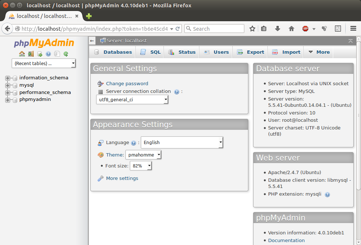Expand the mysql database tree node
This screenshot has height=245, width=361.
pos(8,86)
